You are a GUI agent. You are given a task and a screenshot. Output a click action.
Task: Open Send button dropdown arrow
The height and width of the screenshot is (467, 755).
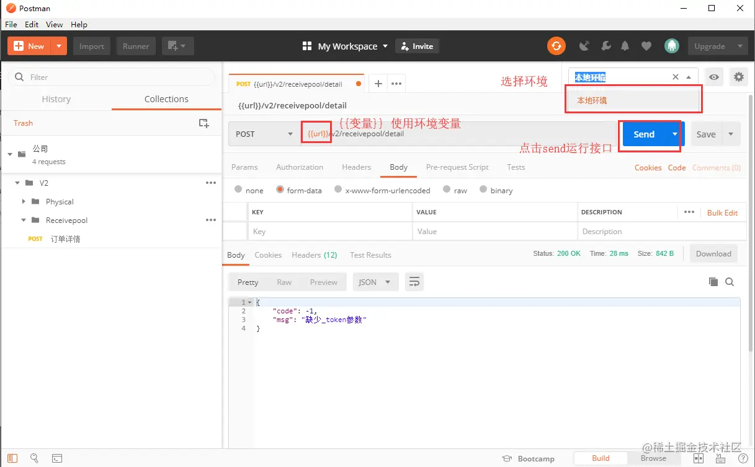click(x=674, y=134)
